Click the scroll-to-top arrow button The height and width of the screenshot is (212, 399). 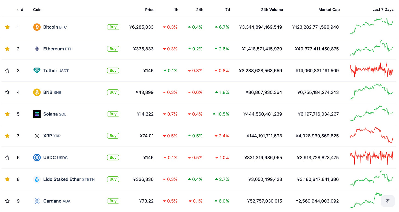[388, 201]
